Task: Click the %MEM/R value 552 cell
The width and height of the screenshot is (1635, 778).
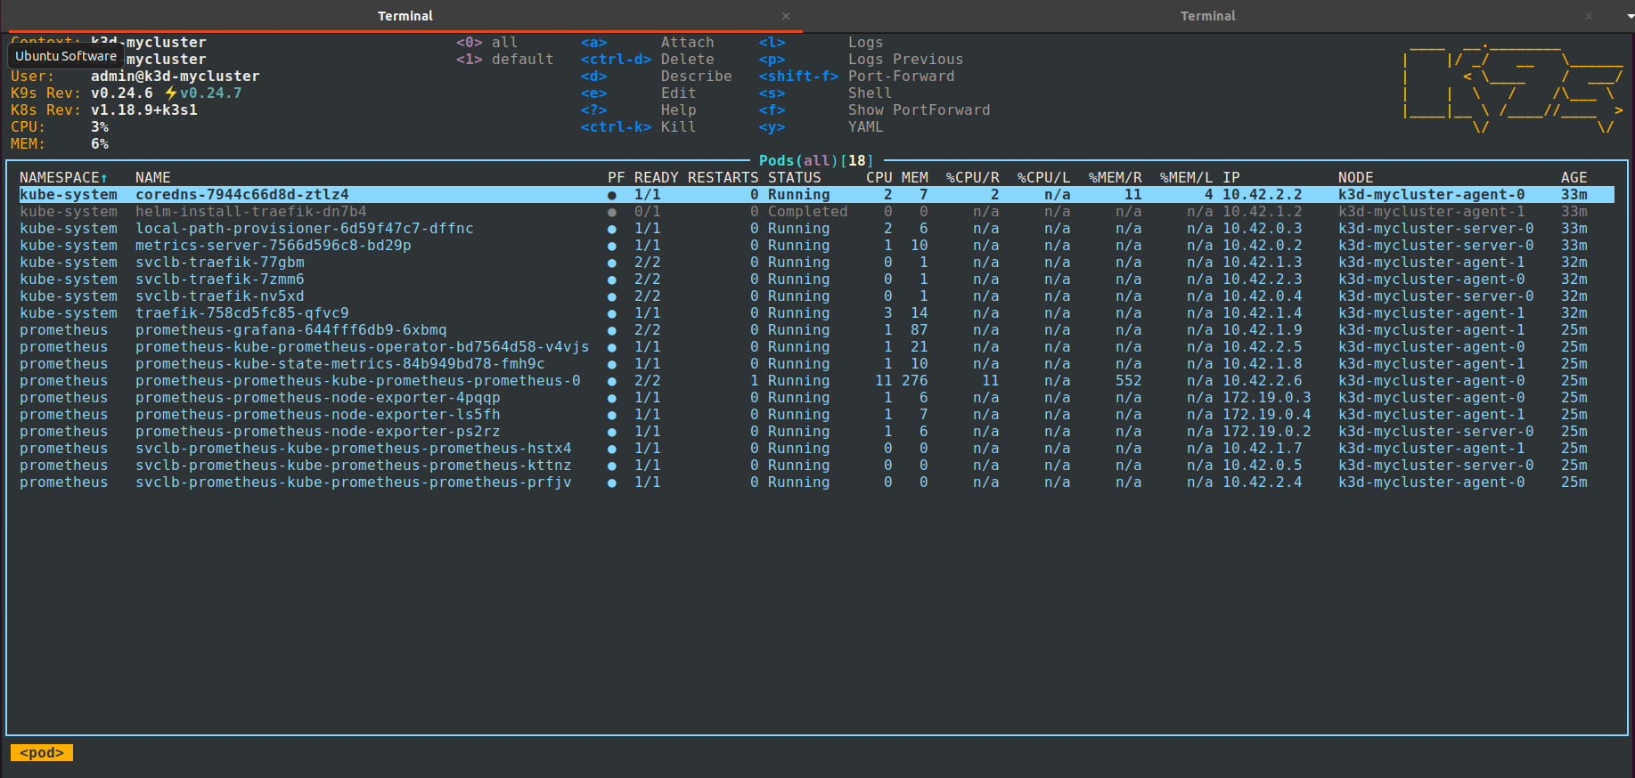Action: (1128, 380)
